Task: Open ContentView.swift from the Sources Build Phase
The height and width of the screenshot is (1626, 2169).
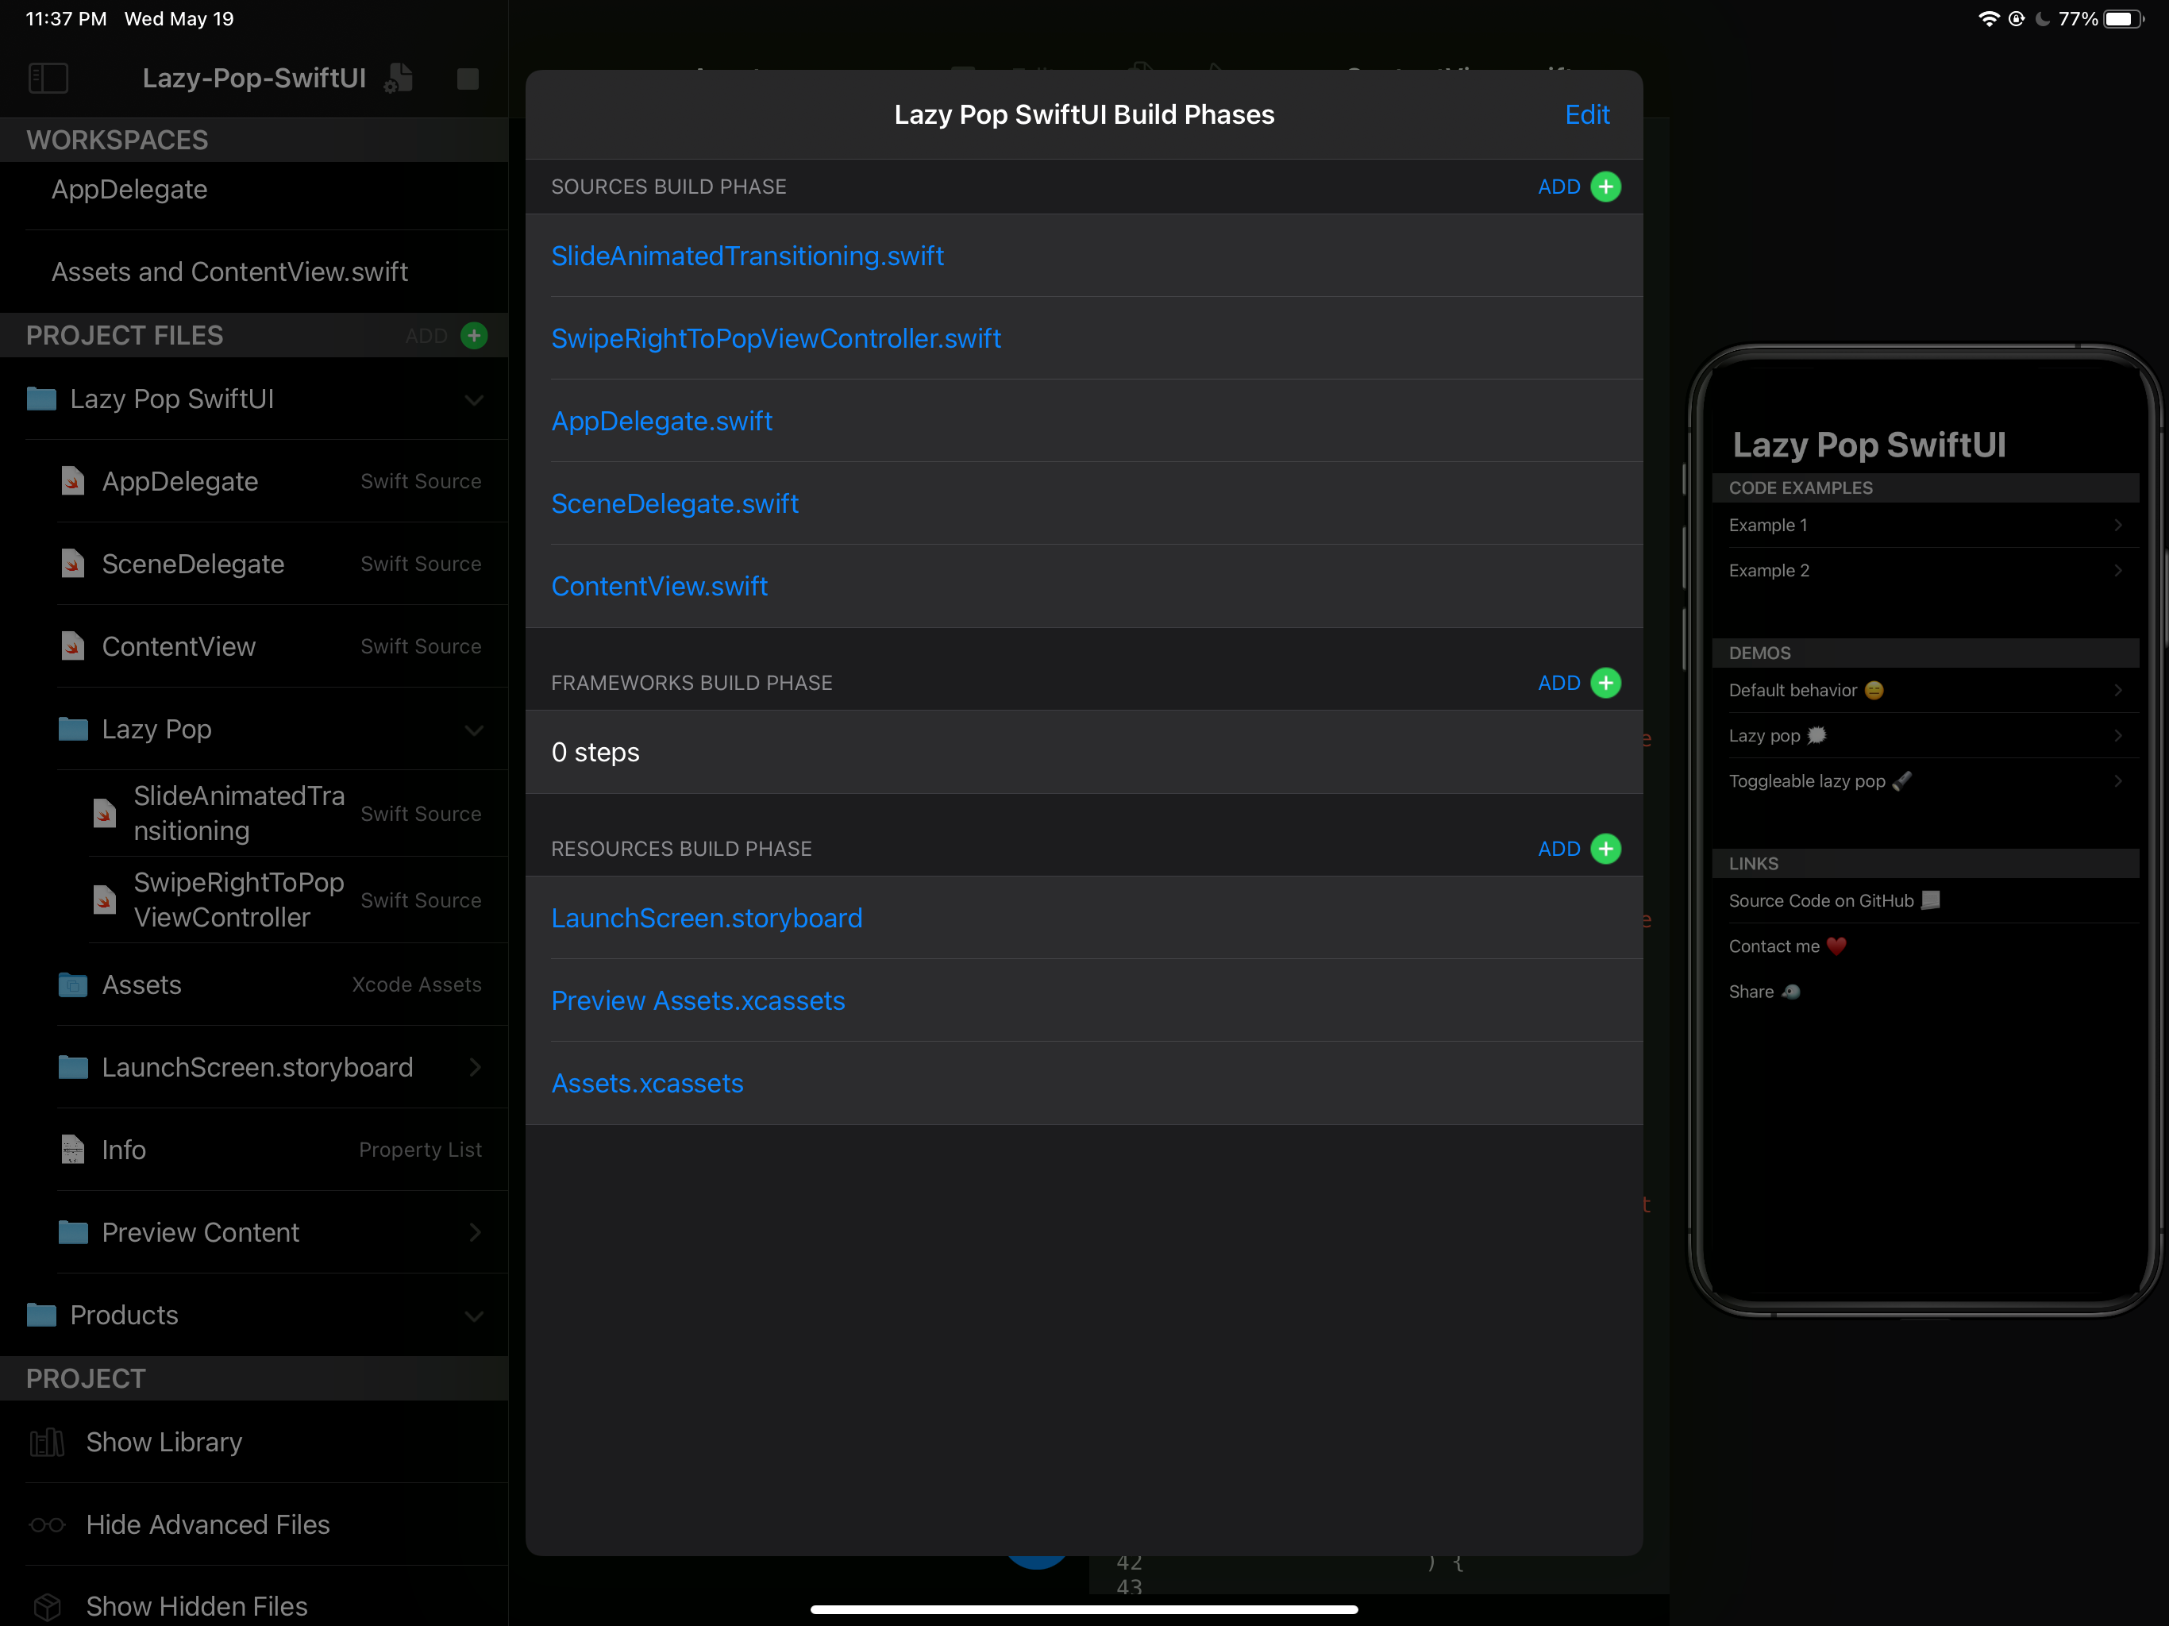Action: (x=659, y=585)
